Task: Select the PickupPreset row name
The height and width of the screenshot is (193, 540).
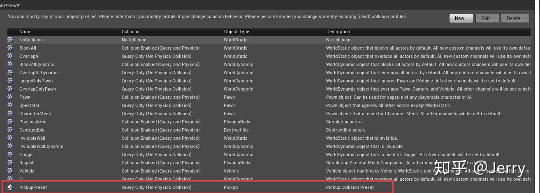Action: tap(33, 187)
